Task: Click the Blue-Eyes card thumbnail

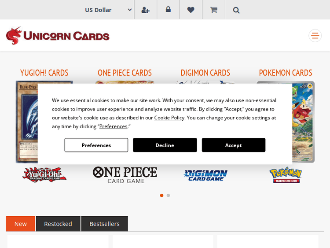Action: click(x=27, y=122)
